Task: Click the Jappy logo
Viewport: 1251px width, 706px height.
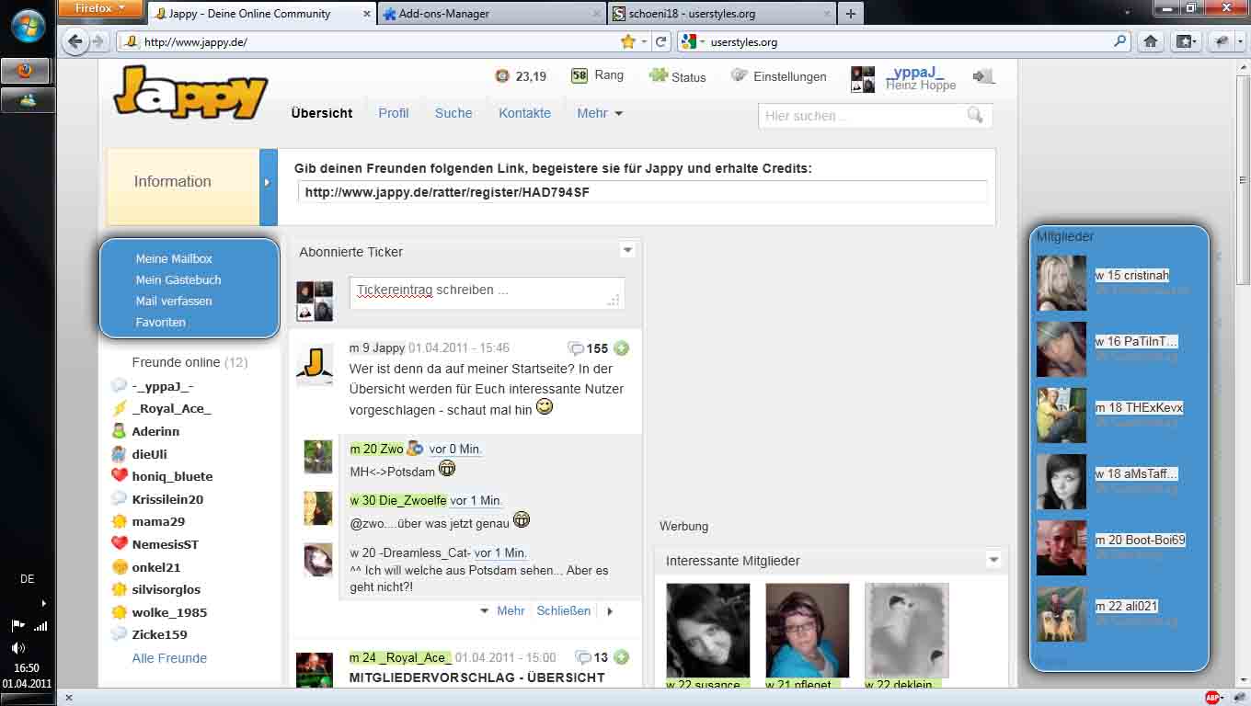Action: (190, 91)
